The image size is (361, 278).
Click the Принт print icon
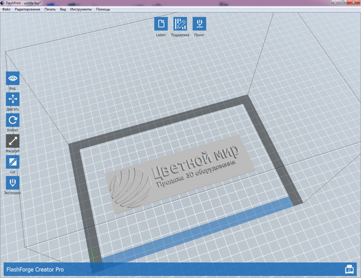coord(199,23)
